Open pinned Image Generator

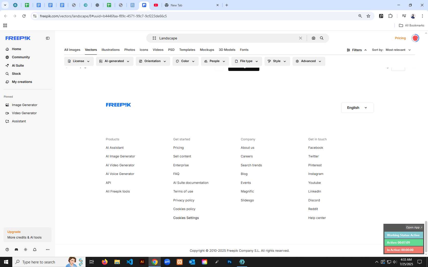pos(24,105)
